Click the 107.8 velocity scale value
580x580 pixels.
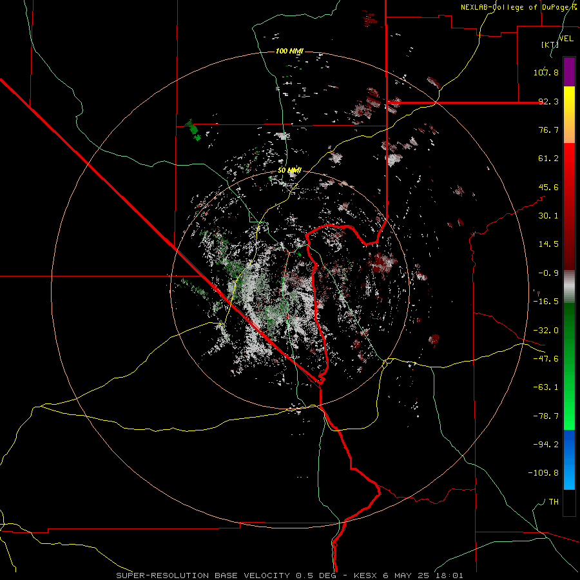(546, 72)
